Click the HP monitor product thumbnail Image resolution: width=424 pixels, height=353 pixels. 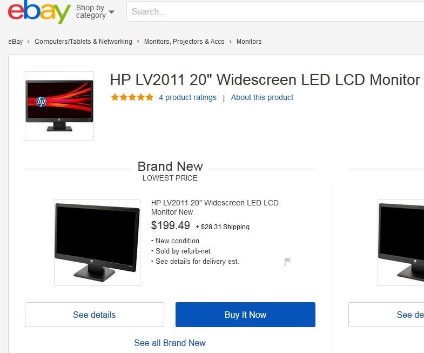coord(59,106)
